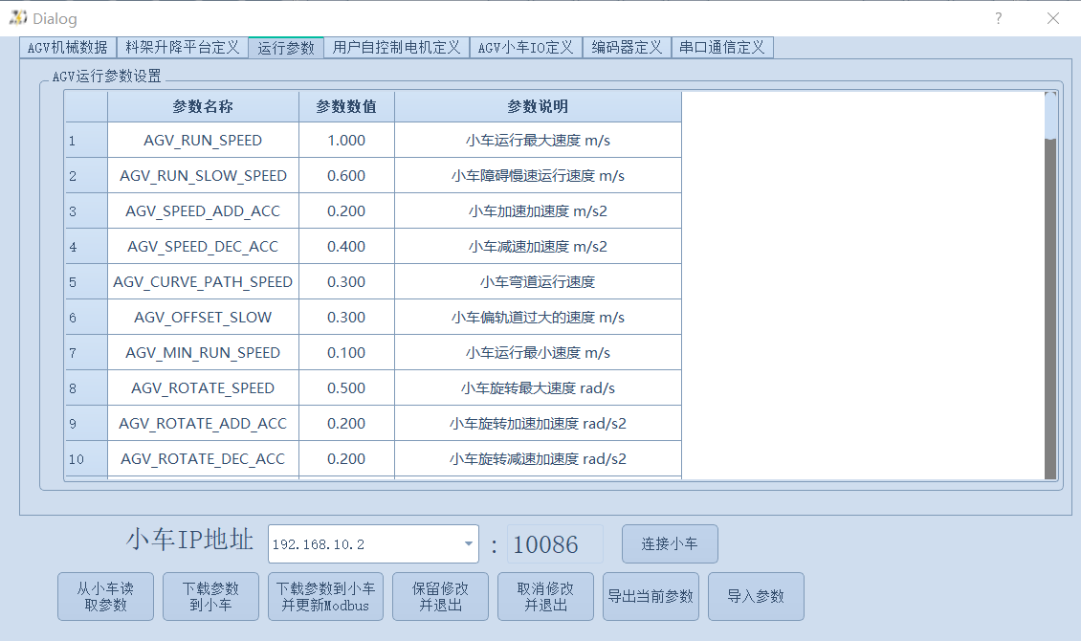1081x641 pixels.
Task: 点击 下载参数到小车 按钮
Action: pyautogui.click(x=210, y=596)
